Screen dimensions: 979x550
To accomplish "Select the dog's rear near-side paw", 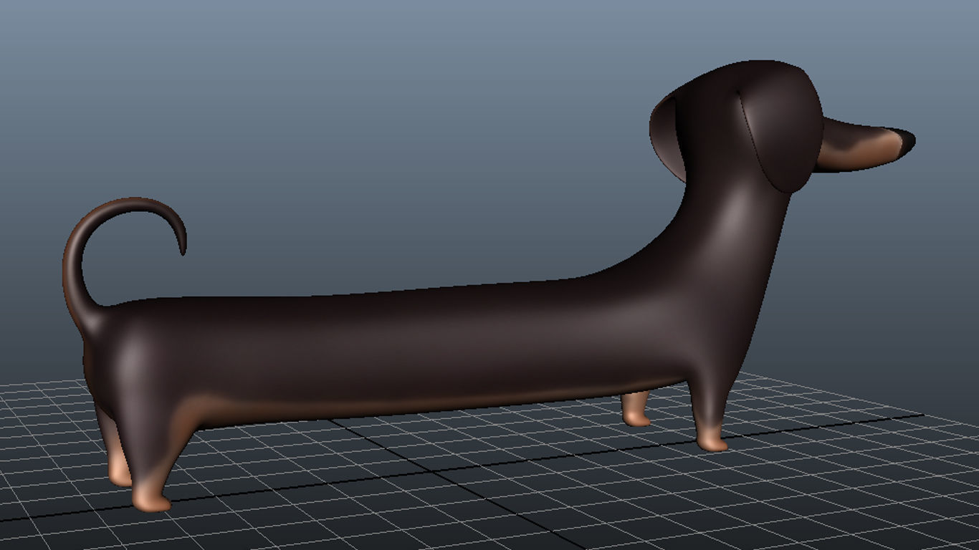I will (x=151, y=496).
